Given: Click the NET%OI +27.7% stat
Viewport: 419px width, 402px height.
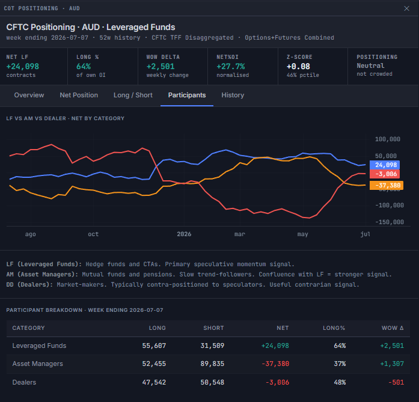Looking at the screenshot, I should (243, 66).
